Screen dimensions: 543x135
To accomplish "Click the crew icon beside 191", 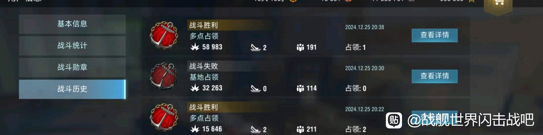I will (300, 48).
